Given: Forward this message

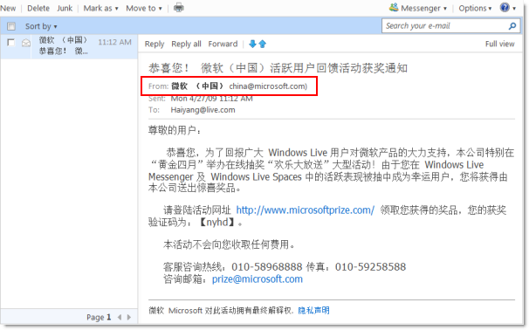Looking at the screenshot, I should [x=223, y=44].
